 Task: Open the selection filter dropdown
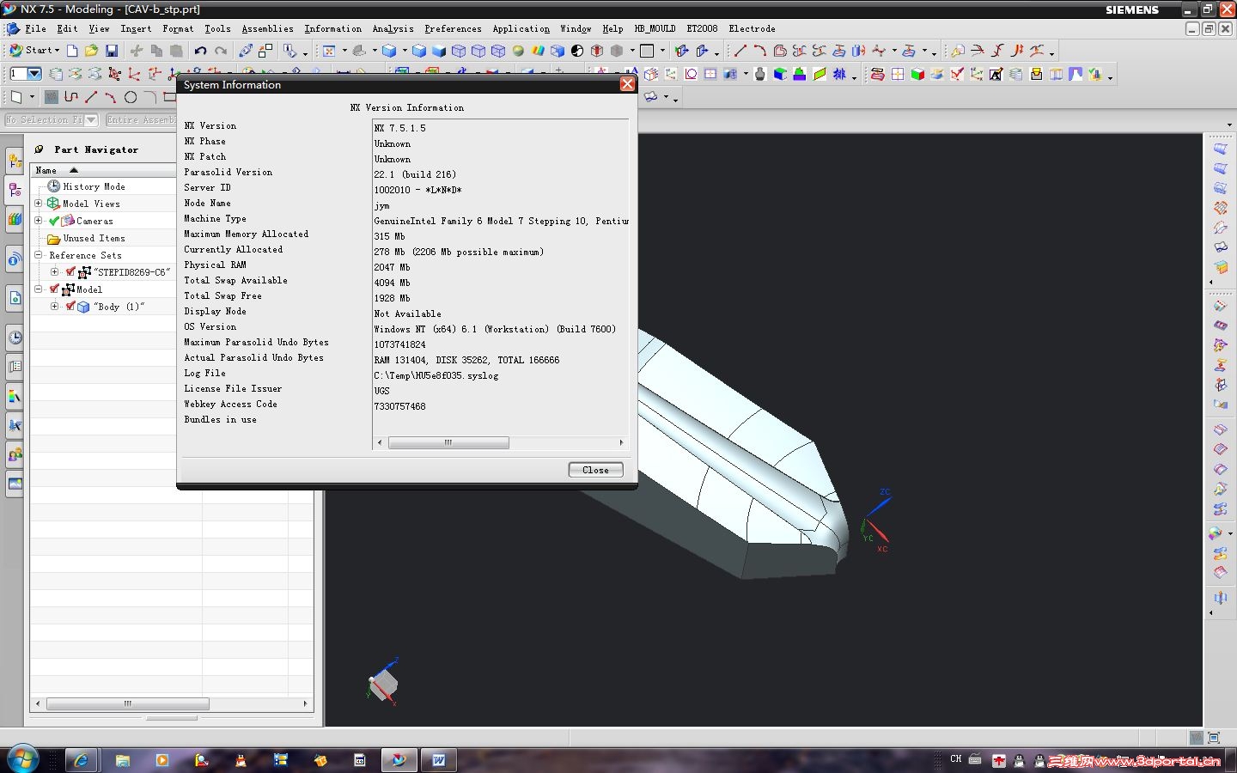tap(91, 120)
